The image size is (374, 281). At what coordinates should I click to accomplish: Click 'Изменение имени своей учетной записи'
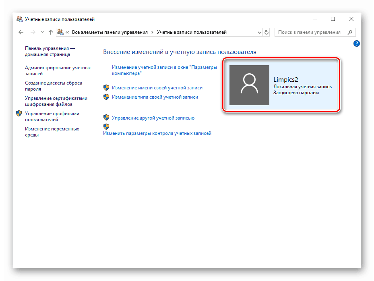(x=157, y=88)
